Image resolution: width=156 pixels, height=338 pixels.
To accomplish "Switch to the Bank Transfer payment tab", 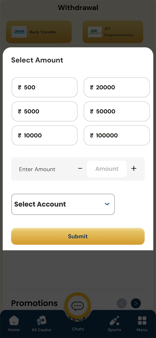I will tap(39, 32).
